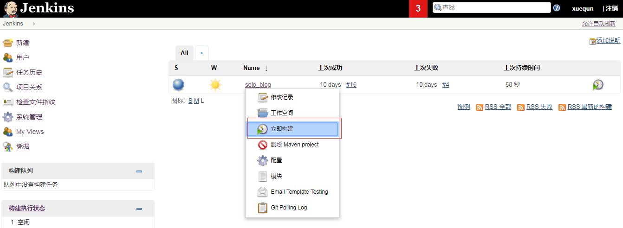This screenshot has height=228, width=623.
Task: Click the 配置 gear icon in context menu
Action: tap(263, 160)
